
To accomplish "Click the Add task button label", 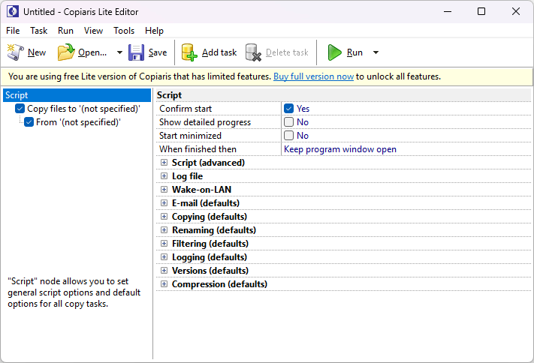I will (x=219, y=52).
